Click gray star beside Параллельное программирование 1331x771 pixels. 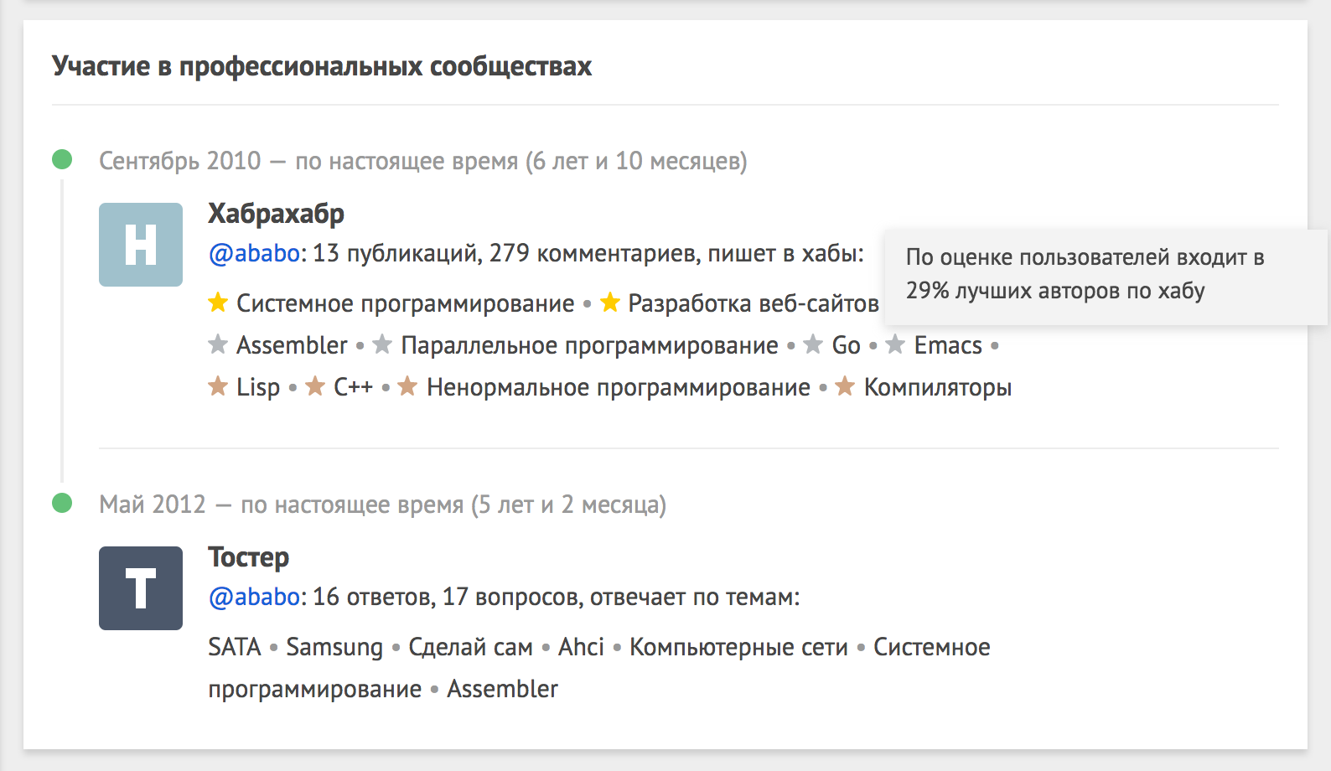[382, 344]
